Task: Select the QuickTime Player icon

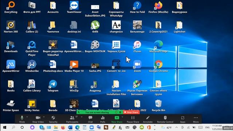Action: click(x=32, y=44)
